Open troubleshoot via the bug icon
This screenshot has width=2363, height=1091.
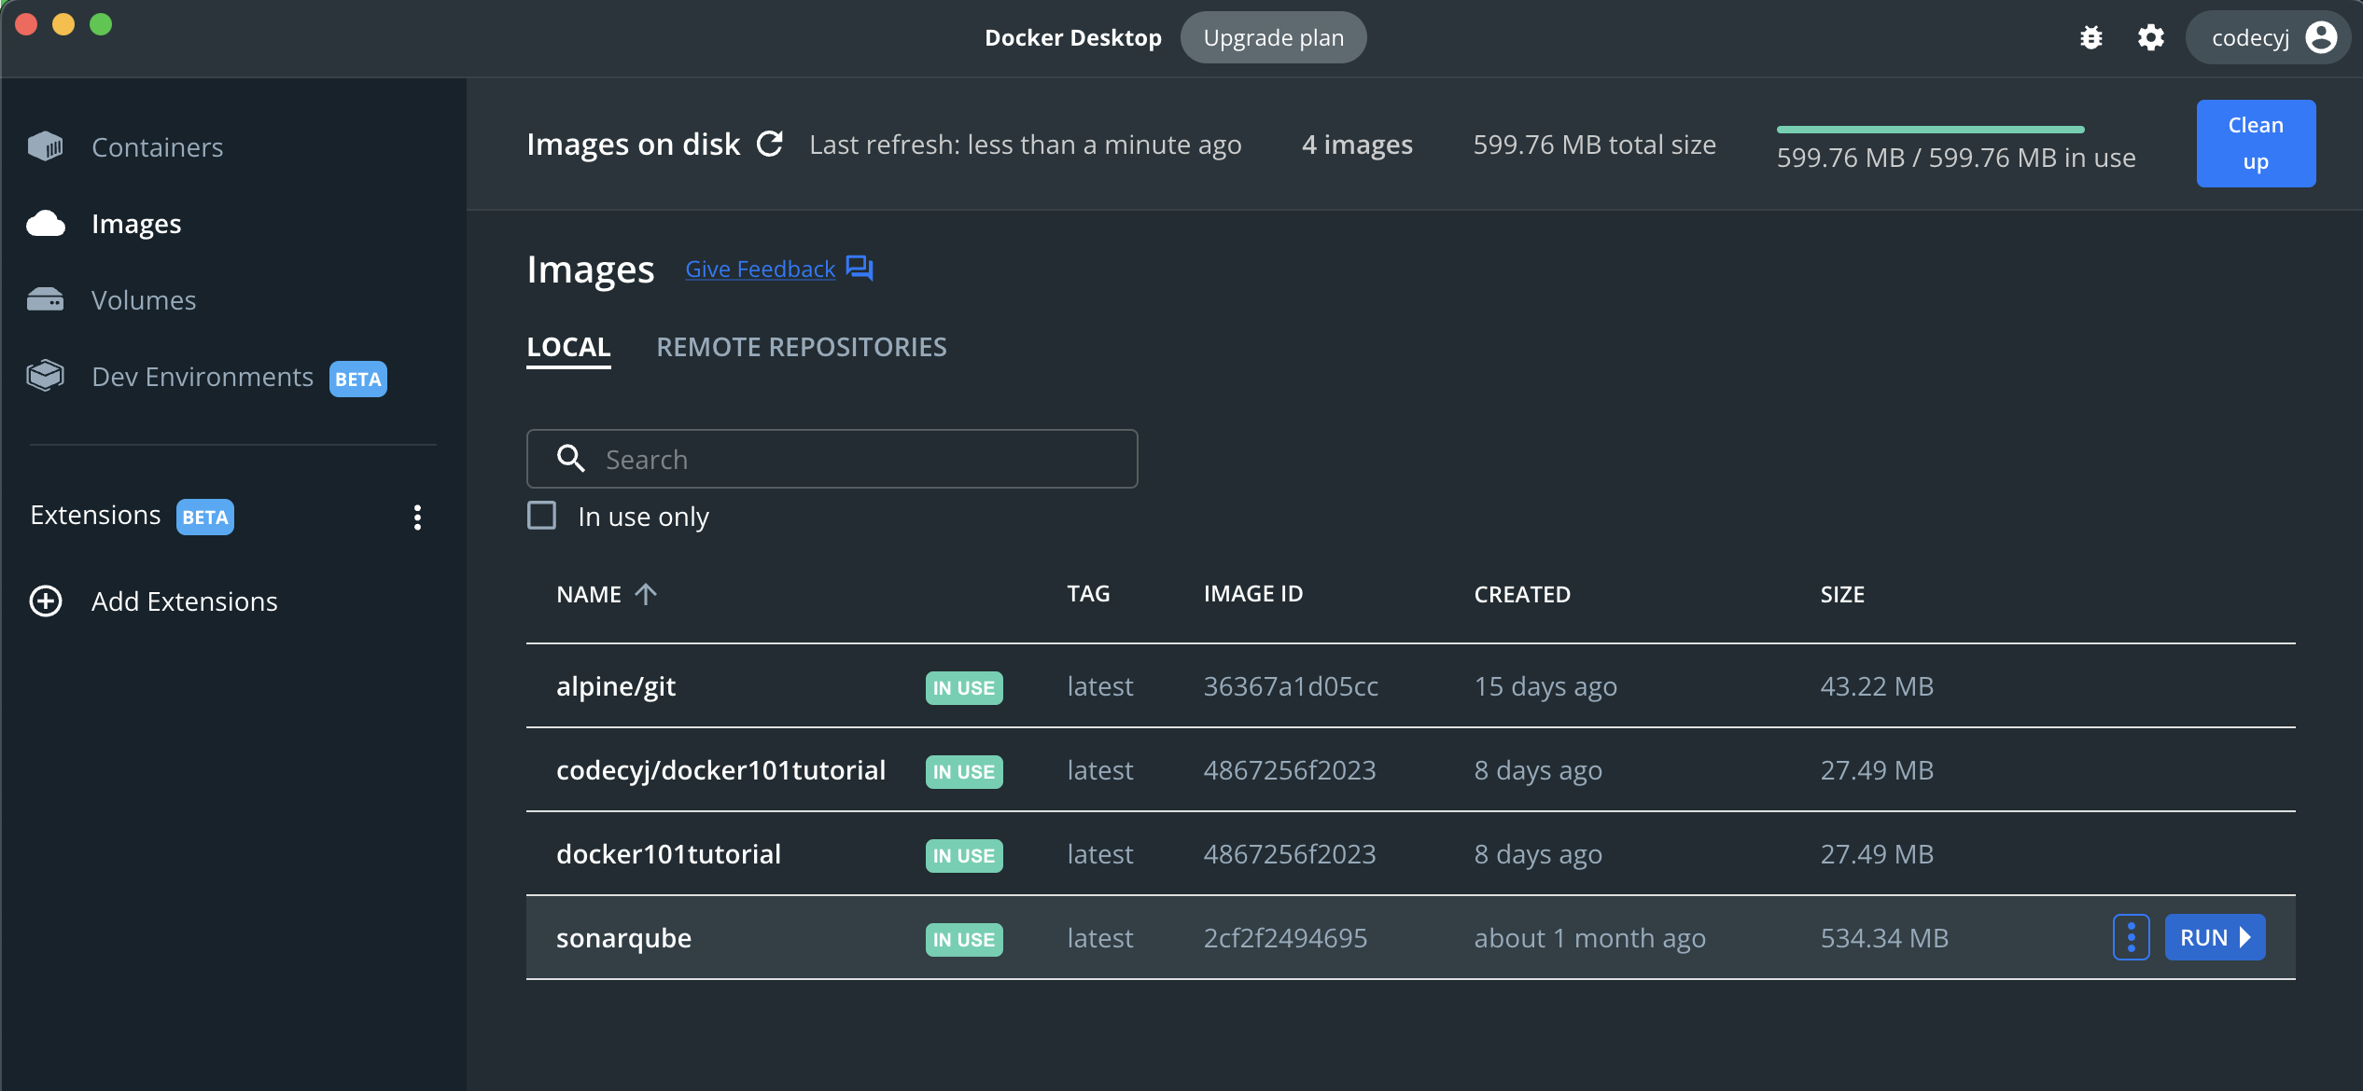[2090, 37]
